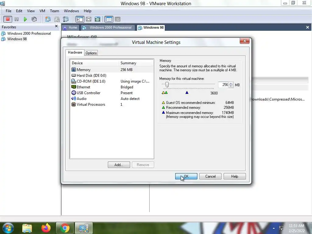Click the yellow minimum memory marker on slider
Viewport: 312px width, 234px height.
pyautogui.click(x=163, y=93)
